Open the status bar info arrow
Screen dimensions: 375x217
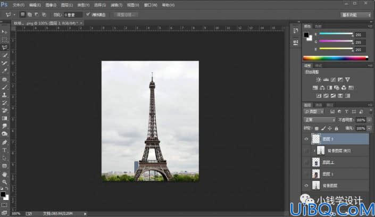click(x=85, y=214)
